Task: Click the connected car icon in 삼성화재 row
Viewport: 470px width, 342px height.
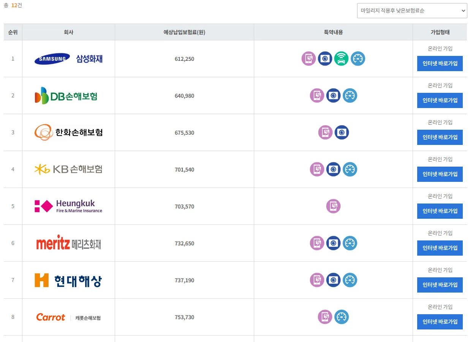Action: pos(341,59)
